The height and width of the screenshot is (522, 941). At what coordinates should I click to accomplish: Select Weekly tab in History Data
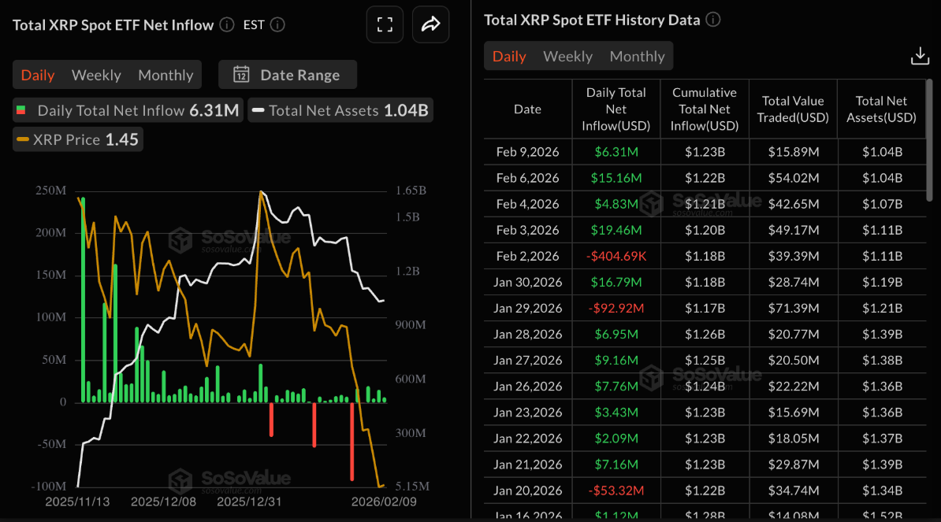(567, 56)
